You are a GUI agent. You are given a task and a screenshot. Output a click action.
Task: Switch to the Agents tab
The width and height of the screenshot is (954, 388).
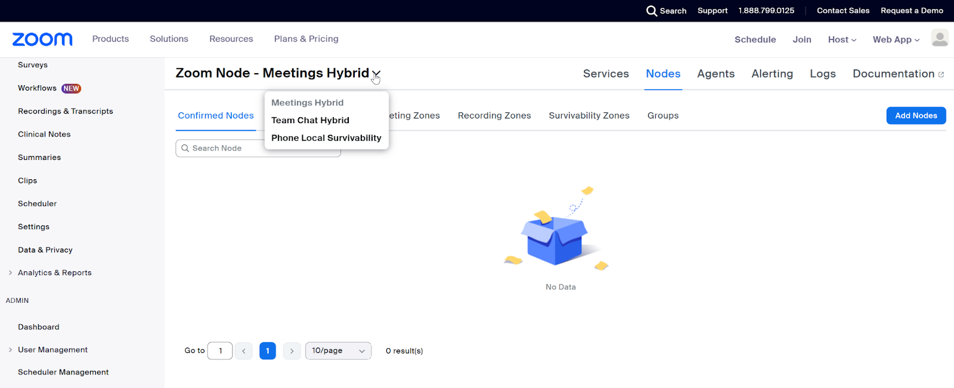pos(715,74)
